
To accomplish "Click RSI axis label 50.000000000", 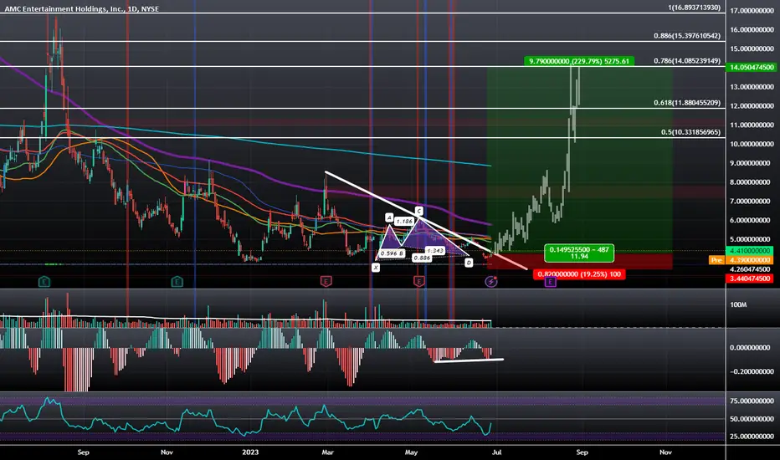I will coord(752,419).
